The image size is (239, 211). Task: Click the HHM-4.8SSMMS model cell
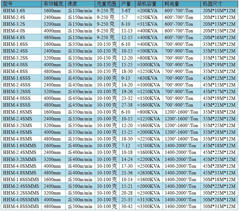click(21, 206)
